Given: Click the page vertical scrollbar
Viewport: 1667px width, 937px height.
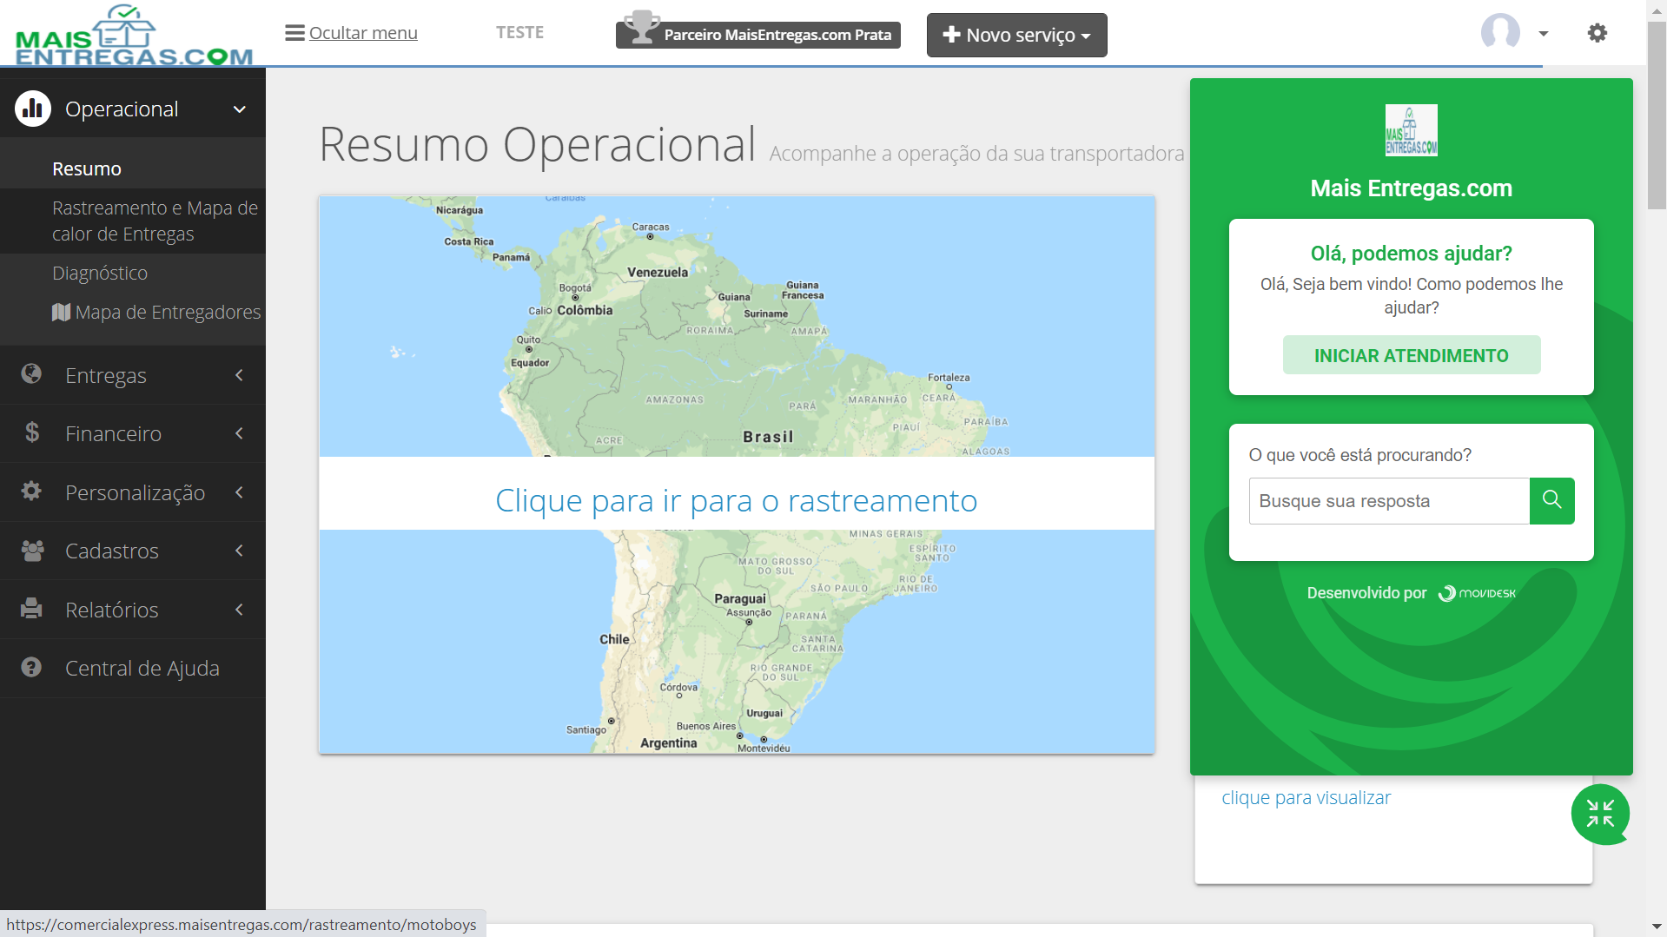Looking at the screenshot, I should pos(1657,115).
